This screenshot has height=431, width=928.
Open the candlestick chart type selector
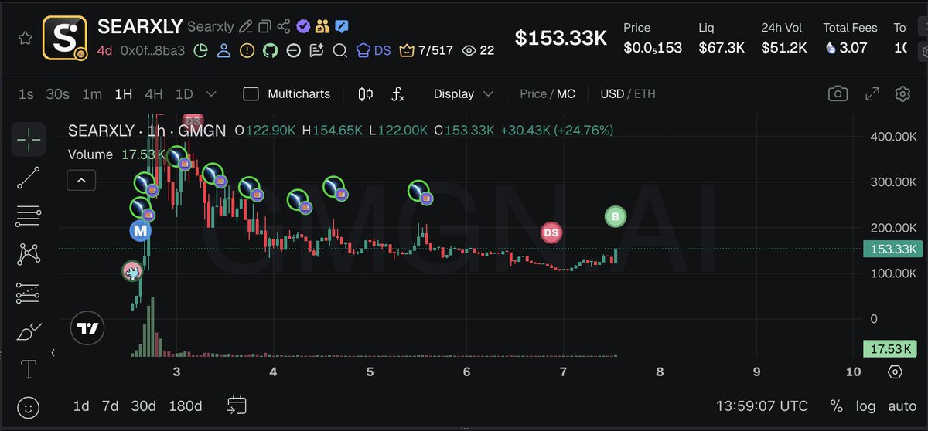[366, 94]
